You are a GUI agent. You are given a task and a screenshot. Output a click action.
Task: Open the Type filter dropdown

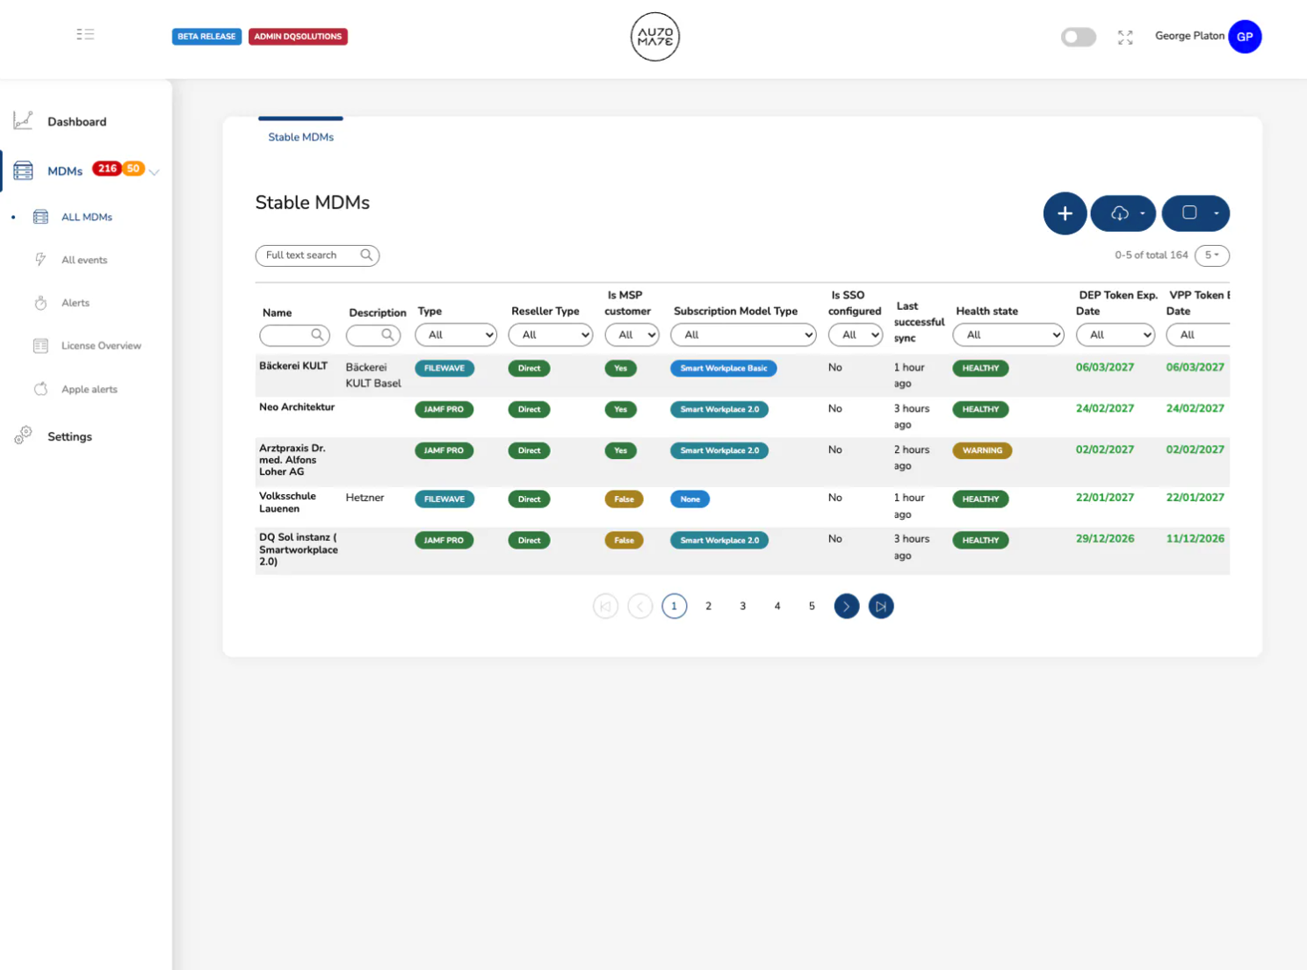[456, 335]
